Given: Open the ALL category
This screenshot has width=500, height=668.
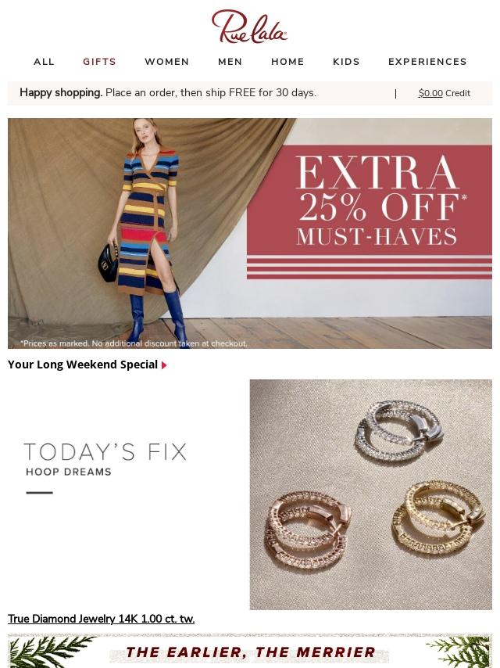Looking at the screenshot, I should [x=45, y=62].
